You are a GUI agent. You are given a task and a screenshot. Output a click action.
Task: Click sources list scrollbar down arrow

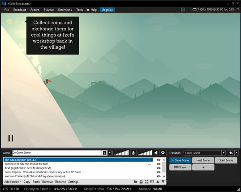164,176
